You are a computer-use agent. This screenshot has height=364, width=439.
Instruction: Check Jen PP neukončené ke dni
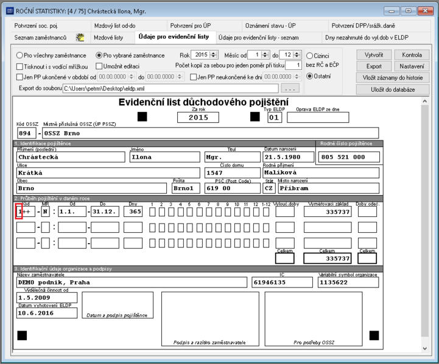[193, 77]
